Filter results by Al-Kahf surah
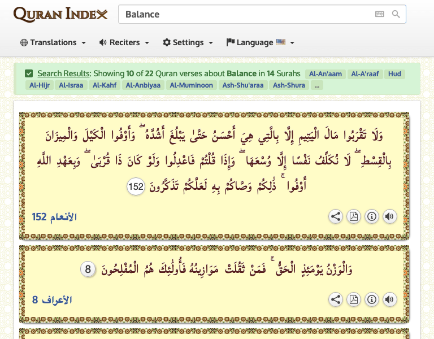 (105, 85)
